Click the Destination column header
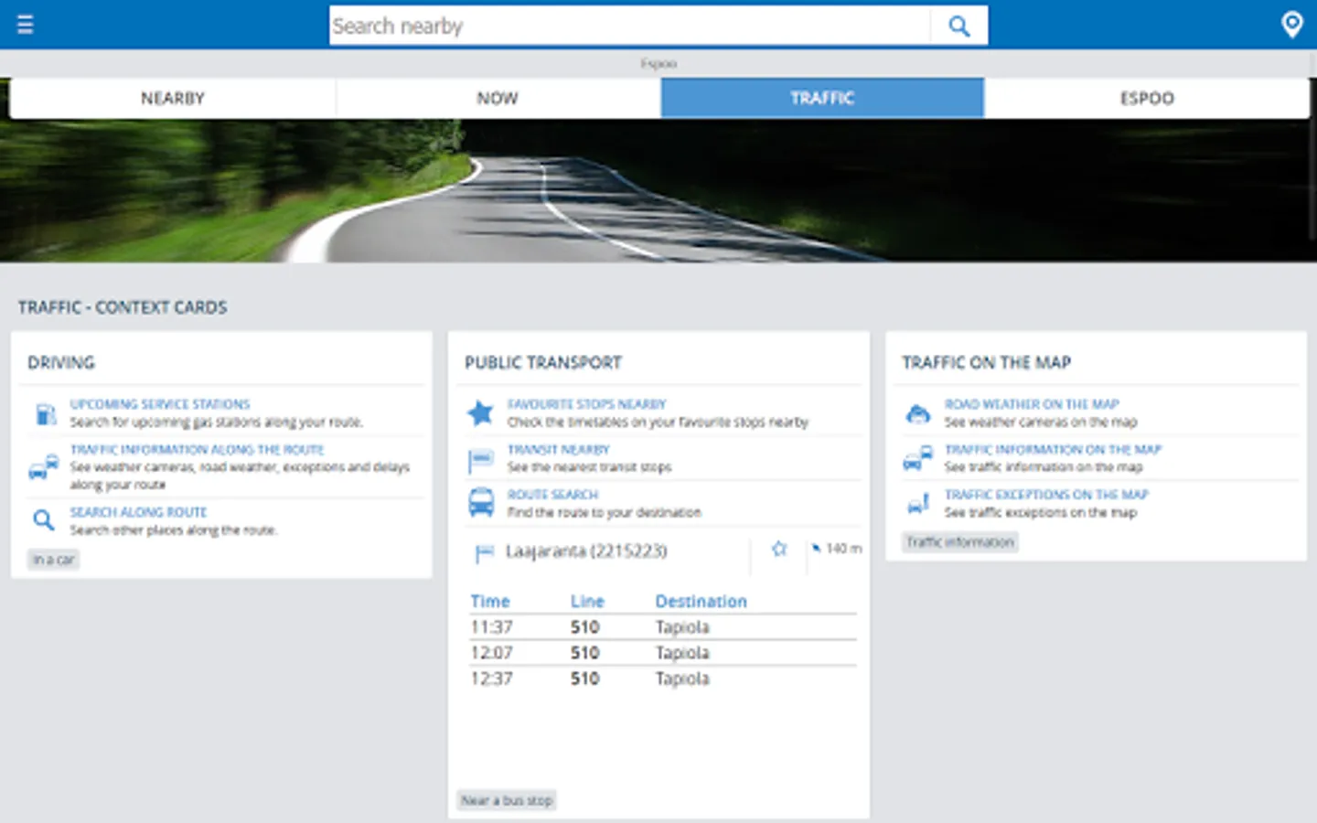The height and width of the screenshot is (823, 1317). click(x=701, y=602)
